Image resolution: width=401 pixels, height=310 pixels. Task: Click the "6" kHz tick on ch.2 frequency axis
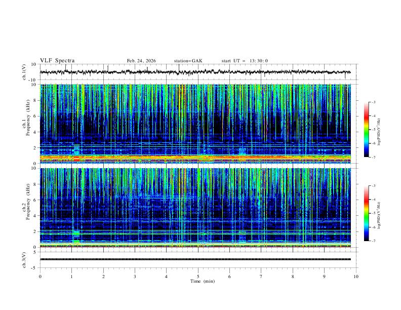pyautogui.click(x=35, y=200)
